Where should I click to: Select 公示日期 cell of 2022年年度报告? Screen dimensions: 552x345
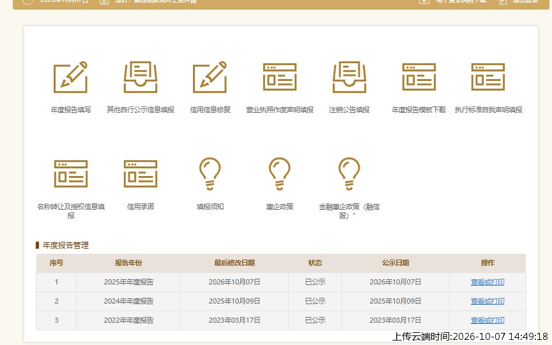coord(395,320)
